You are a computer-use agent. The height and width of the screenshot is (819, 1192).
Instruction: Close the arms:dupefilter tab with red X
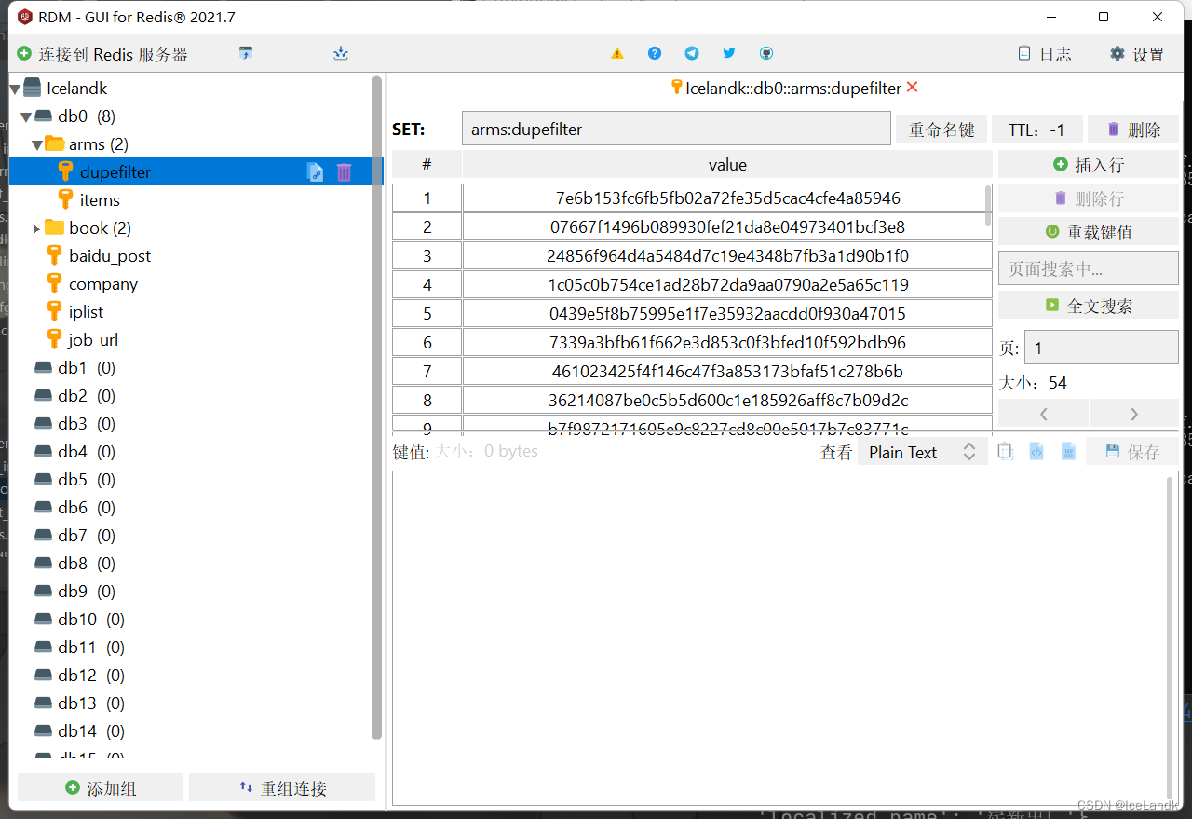click(913, 88)
